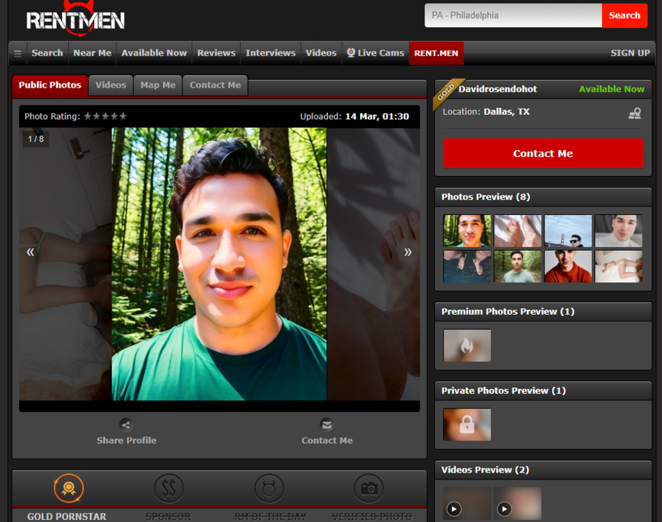Play the first video preview
The height and width of the screenshot is (522, 662).
[467, 504]
